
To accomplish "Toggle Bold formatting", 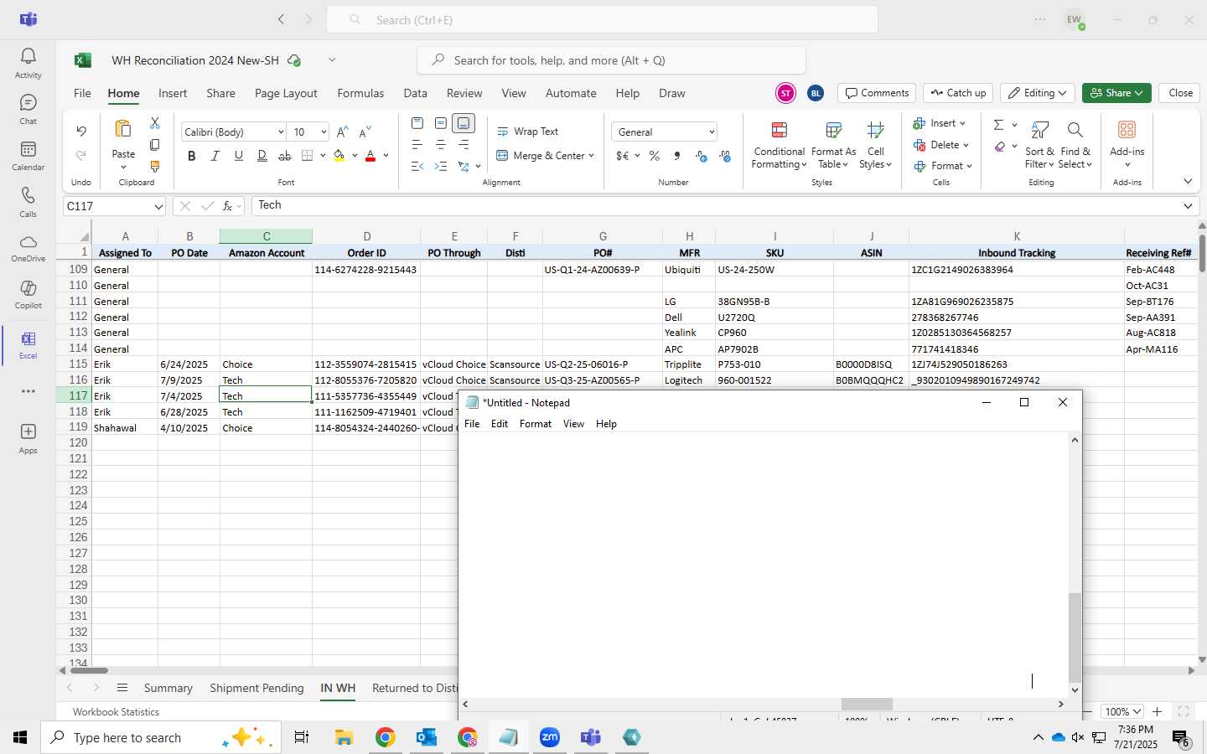I will [x=192, y=156].
